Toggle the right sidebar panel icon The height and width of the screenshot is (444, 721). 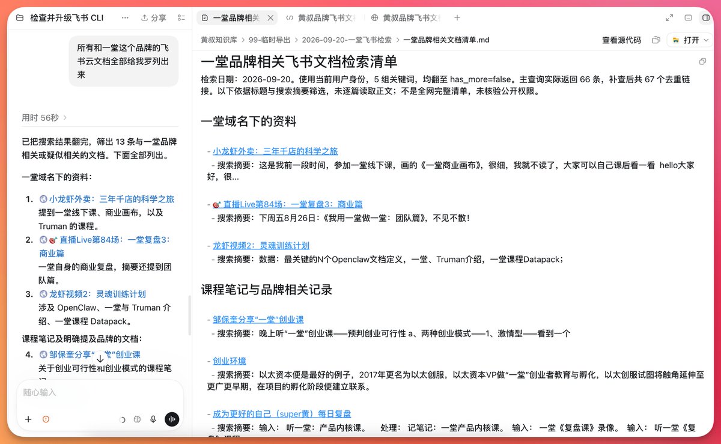(x=706, y=18)
